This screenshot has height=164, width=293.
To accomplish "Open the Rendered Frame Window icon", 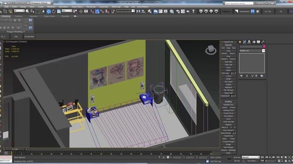I will (183, 11).
